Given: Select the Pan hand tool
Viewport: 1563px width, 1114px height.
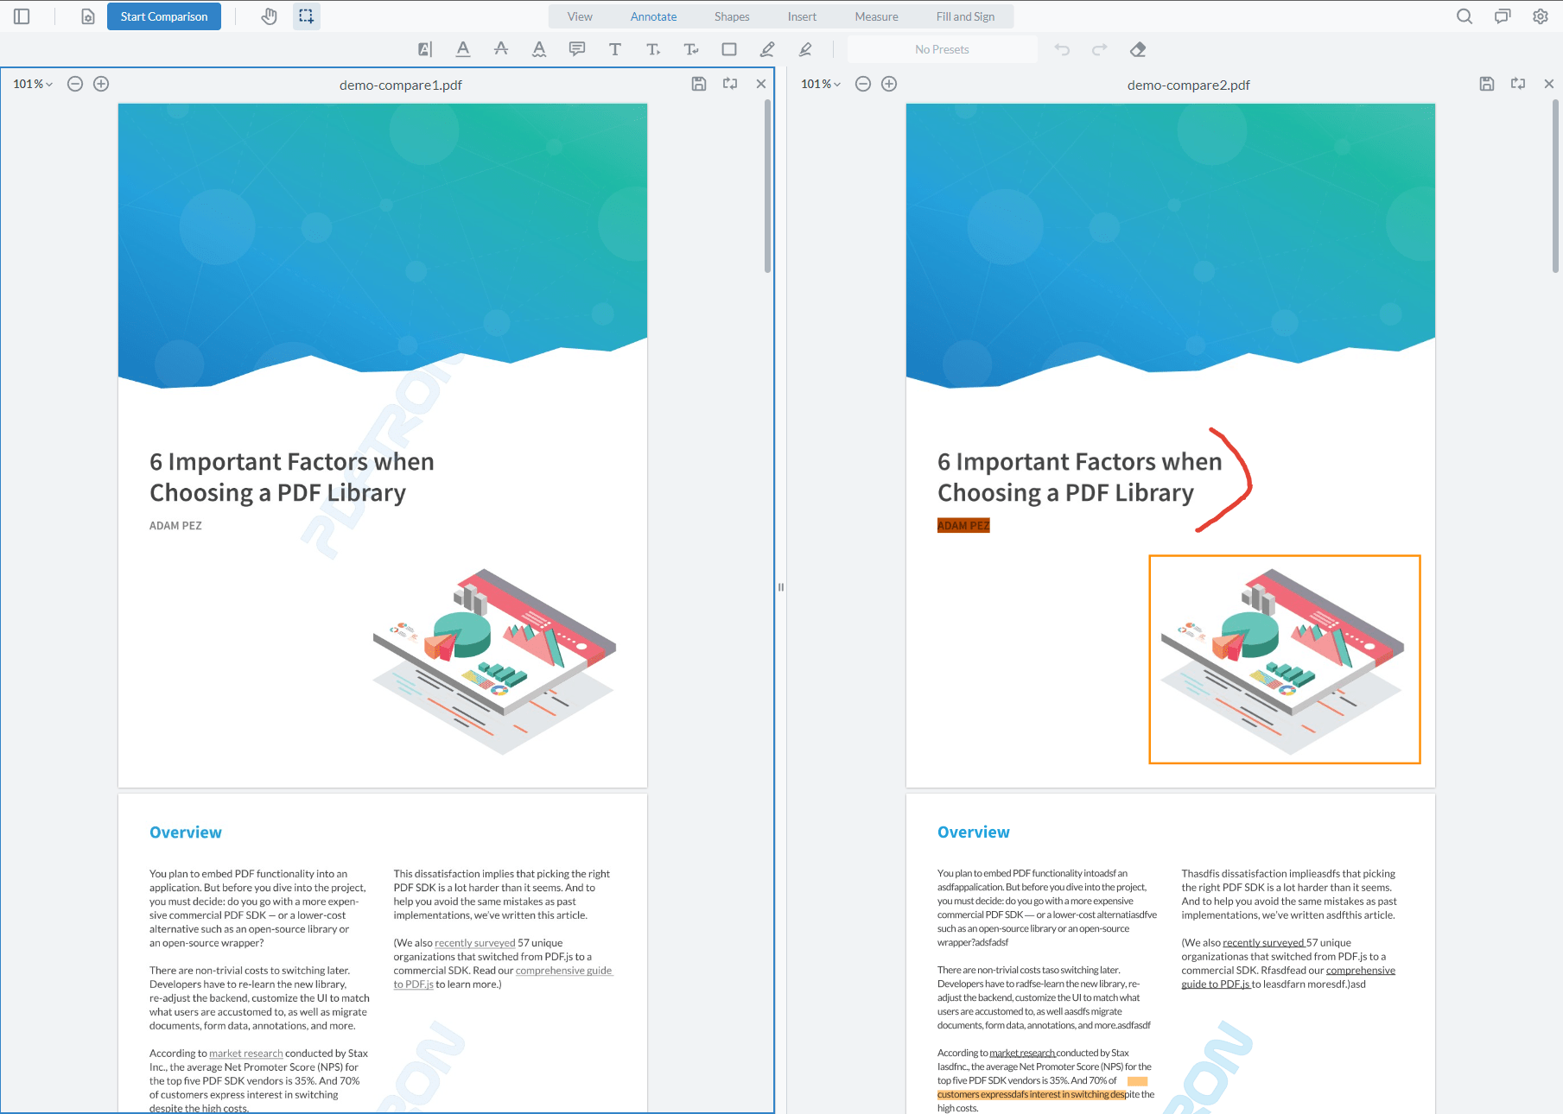Looking at the screenshot, I should pos(269,16).
